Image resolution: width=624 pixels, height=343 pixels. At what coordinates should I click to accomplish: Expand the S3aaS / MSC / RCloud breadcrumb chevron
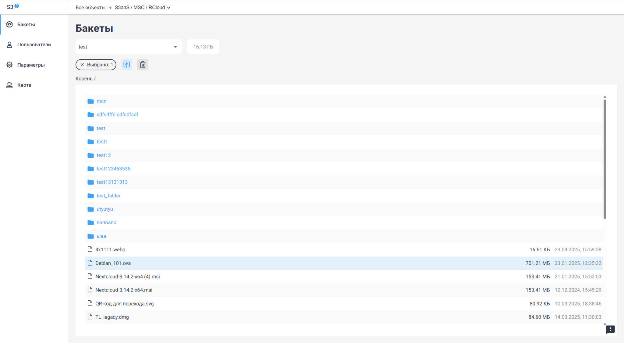point(169,8)
